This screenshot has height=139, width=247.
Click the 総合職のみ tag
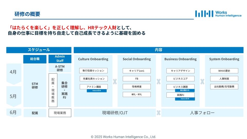(185, 90)
